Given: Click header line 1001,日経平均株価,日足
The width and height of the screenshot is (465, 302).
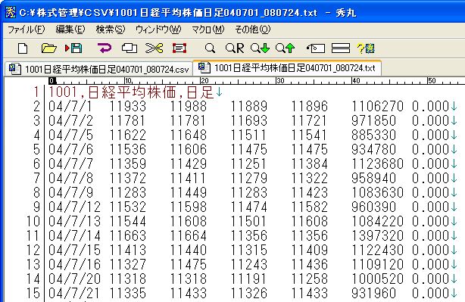Looking at the screenshot, I should pyautogui.click(x=131, y=92).
